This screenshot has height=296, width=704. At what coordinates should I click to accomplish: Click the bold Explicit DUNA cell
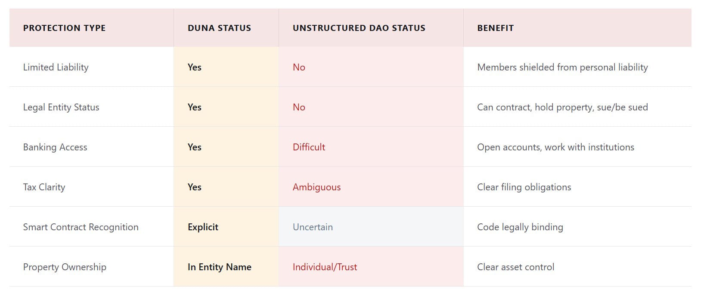click(x=203, y=227)
